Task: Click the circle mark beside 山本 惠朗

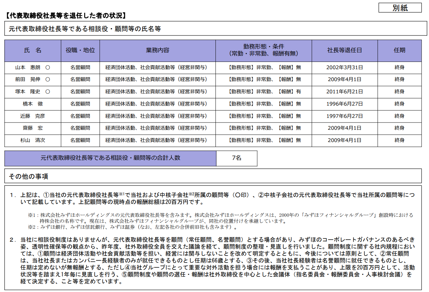Action: (x=47, y=68)
